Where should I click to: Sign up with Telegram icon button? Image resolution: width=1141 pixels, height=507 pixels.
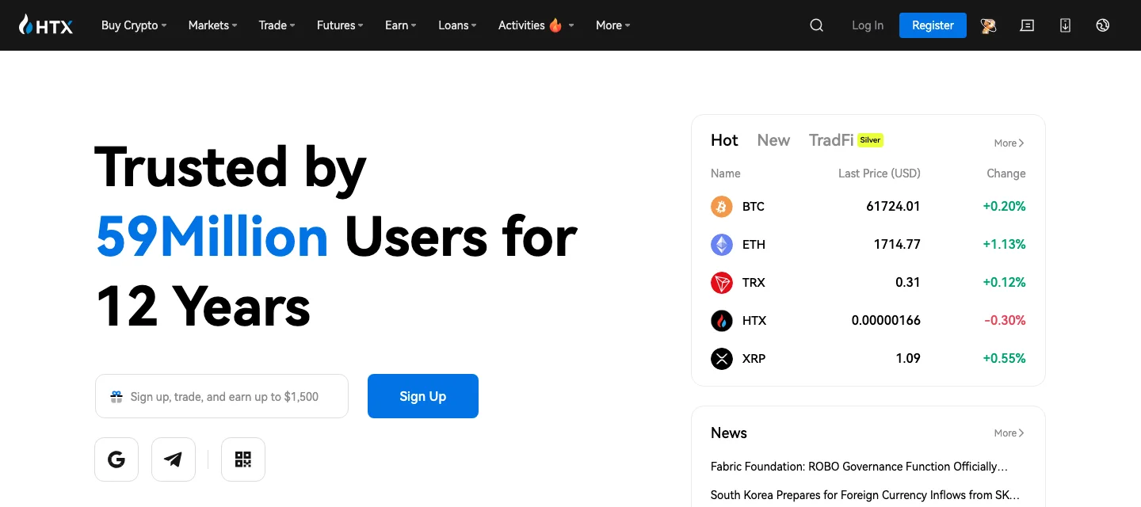point(174,459)
